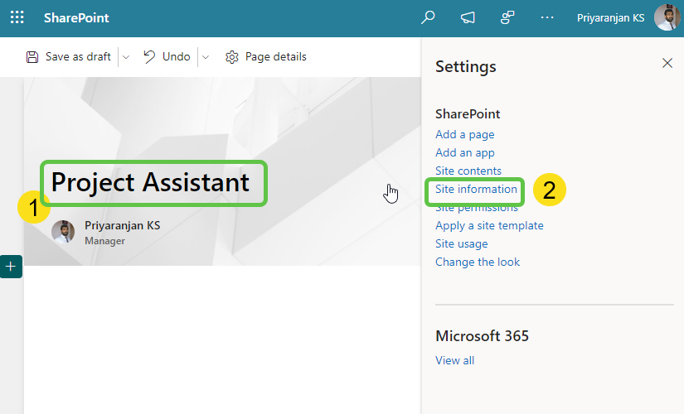Open the Site information link

click(476, 189)
